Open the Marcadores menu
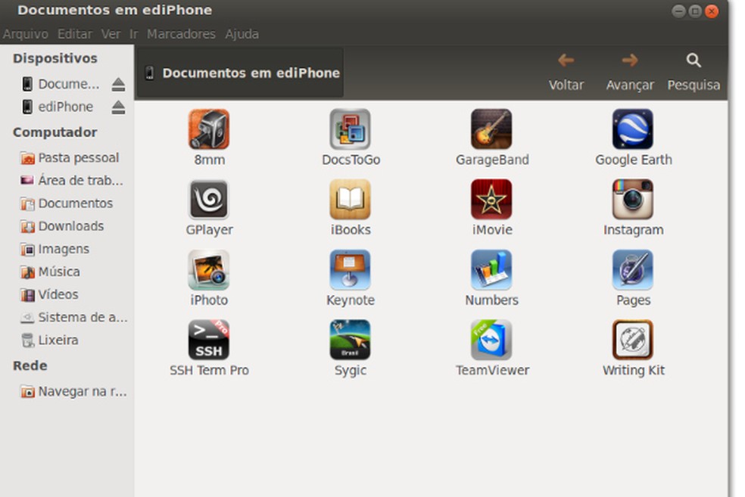 [181, 34]
